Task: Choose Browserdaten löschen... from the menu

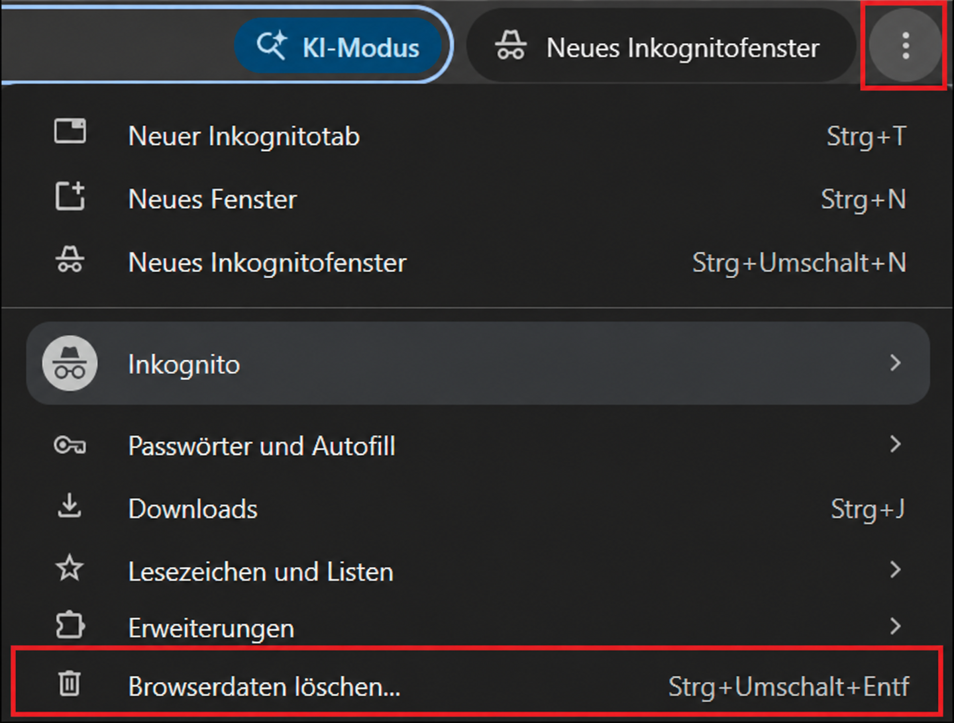Action: tap(477, 686)
